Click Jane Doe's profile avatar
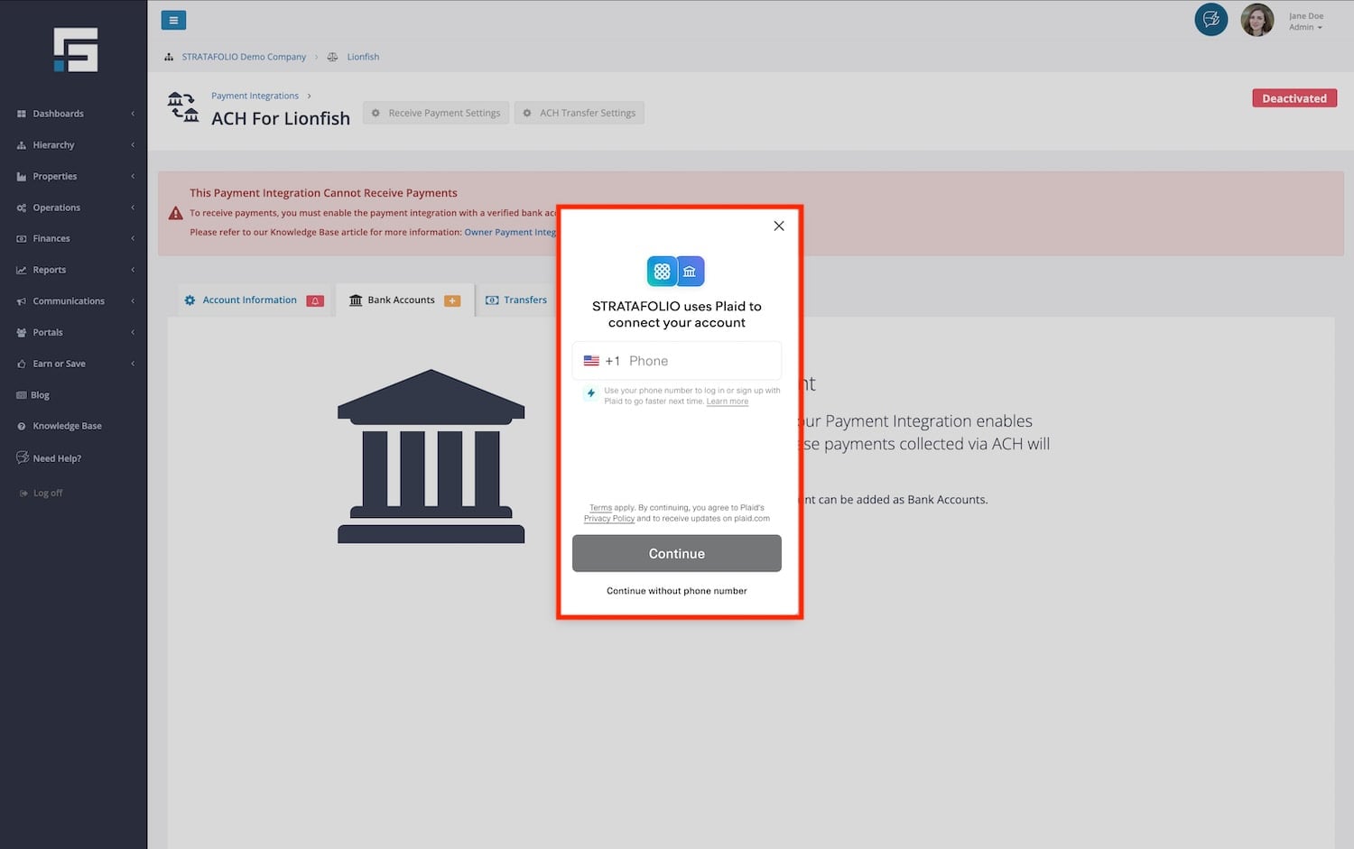Image resolution: width=1354 pixels, height=849 pixels. [x=1257, y=20]
